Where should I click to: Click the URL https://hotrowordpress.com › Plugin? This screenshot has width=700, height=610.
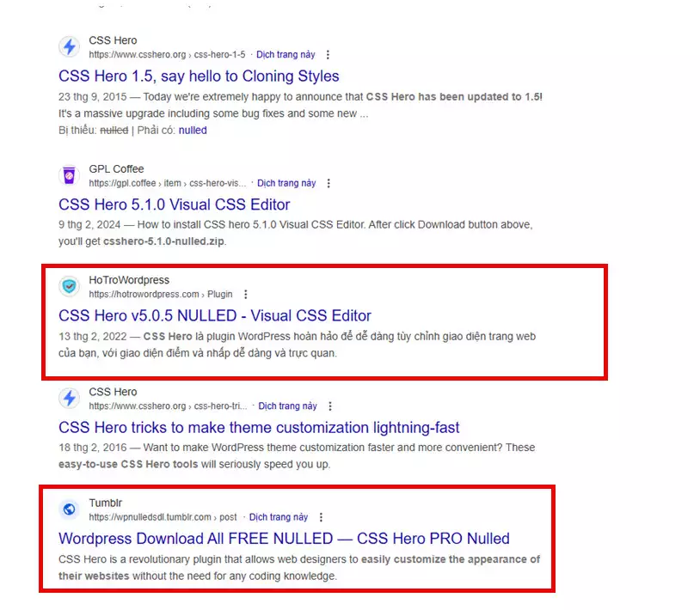click(161, 295)
